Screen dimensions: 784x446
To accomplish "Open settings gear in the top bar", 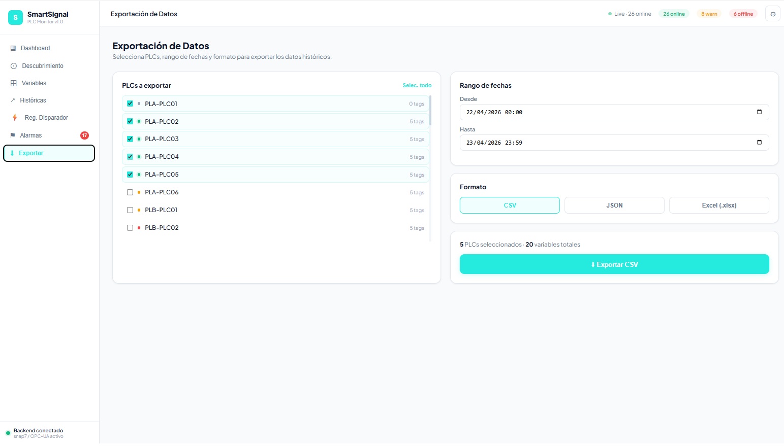I will [x=773, y=14].
